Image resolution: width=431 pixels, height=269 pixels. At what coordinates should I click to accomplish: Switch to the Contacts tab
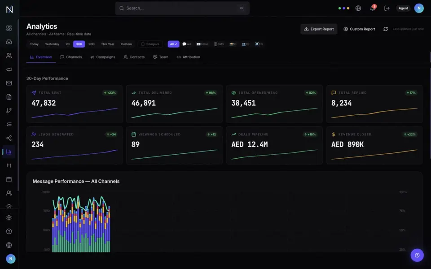pos(134,57)
